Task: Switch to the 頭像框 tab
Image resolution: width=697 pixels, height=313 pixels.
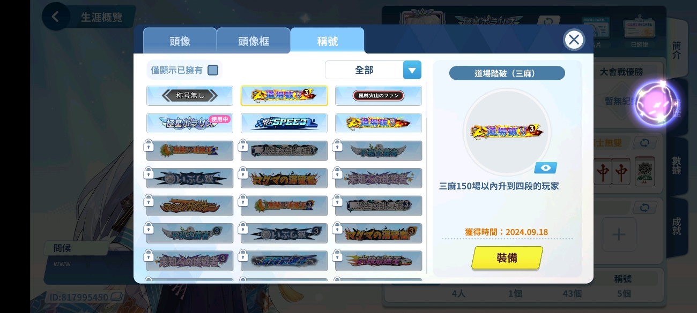Action: click(254, 41)
